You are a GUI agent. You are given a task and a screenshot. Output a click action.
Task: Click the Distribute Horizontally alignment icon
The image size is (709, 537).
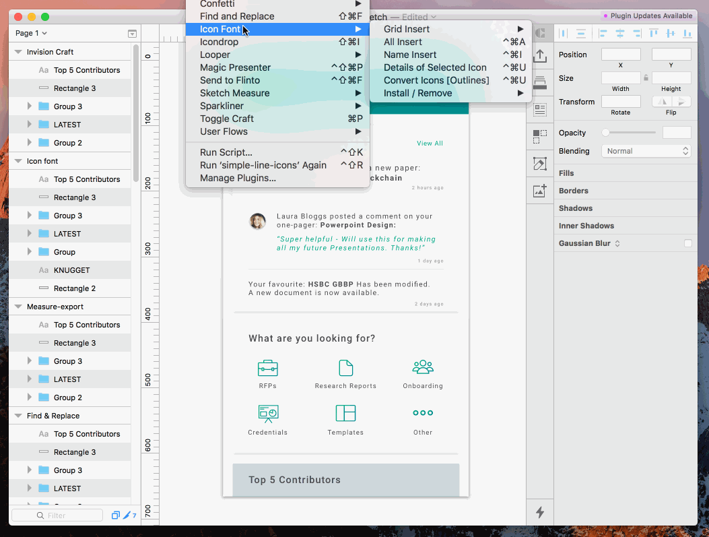point(564,33)
